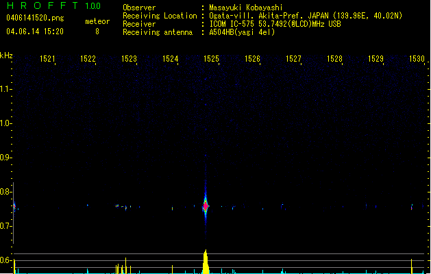Select the date stamp 04.06.14 15:20
Image resolution: width=431 pixels, height=274 pixels.
[34, 31]
